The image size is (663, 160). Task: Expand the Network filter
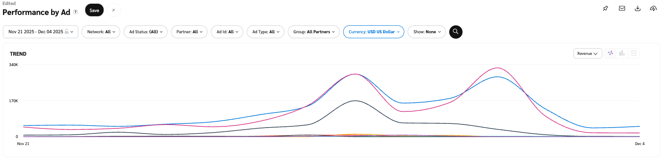(101, 32)
